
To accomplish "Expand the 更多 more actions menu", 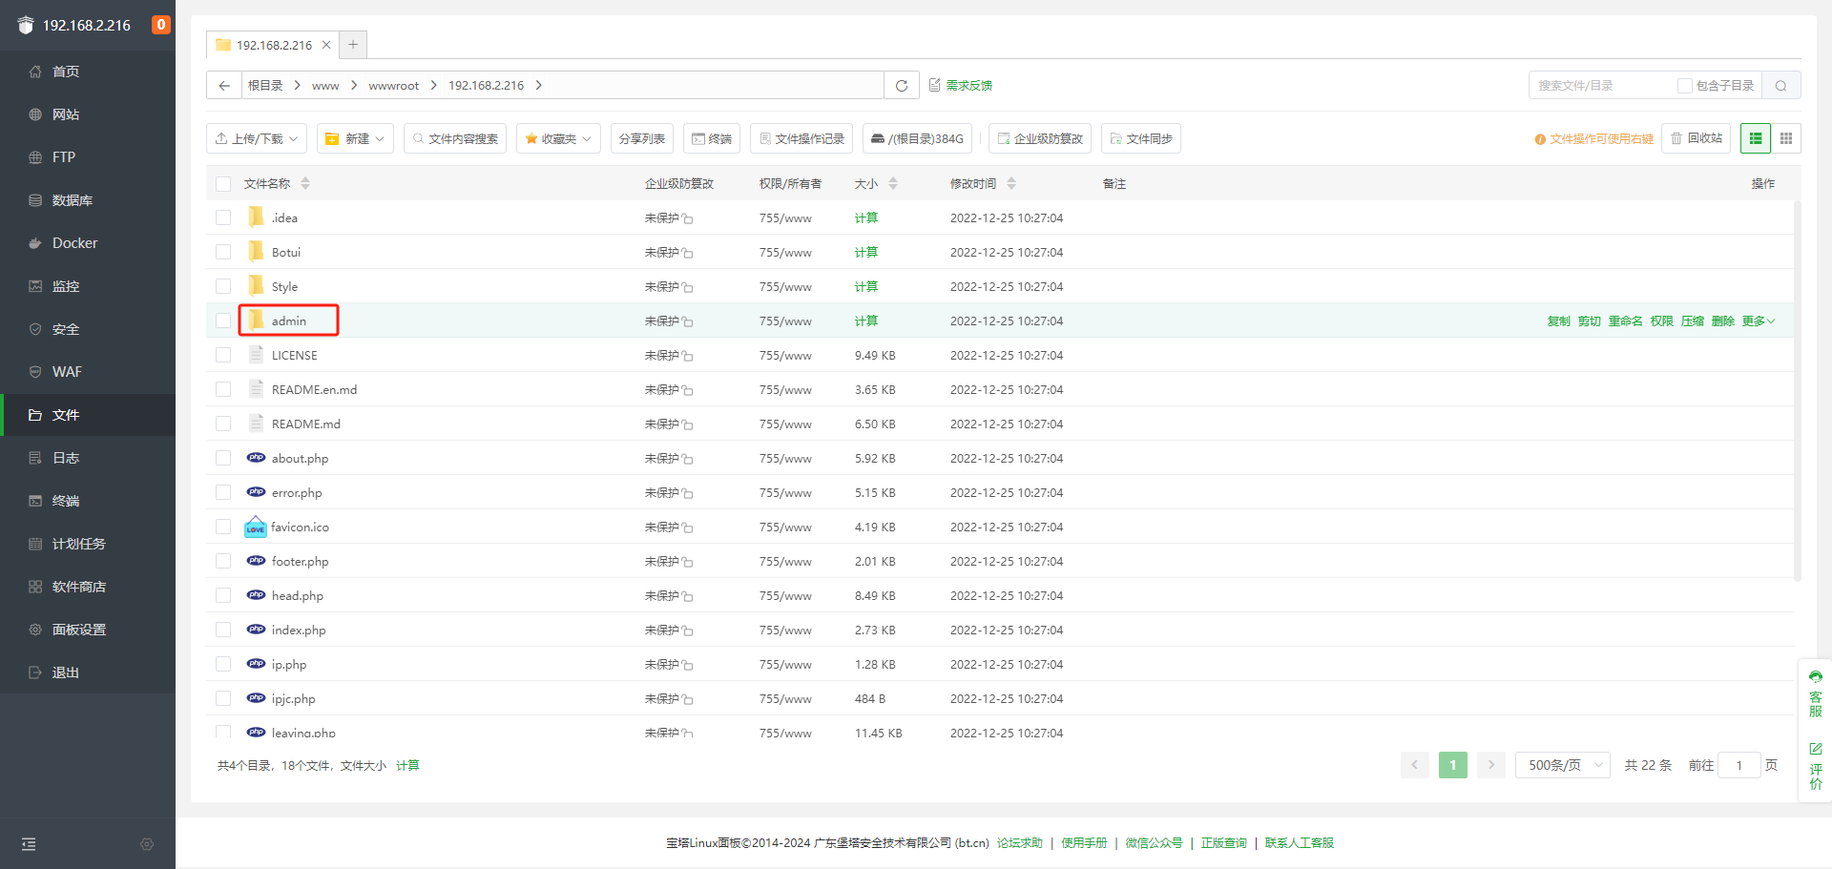I will coord(1759,321).
